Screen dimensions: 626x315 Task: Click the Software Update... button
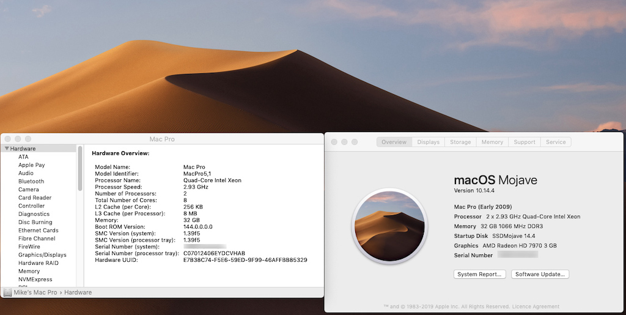[540, 274]
